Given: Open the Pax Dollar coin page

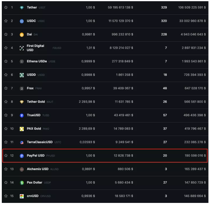Looking at the screenshot, I should (35, 183).
